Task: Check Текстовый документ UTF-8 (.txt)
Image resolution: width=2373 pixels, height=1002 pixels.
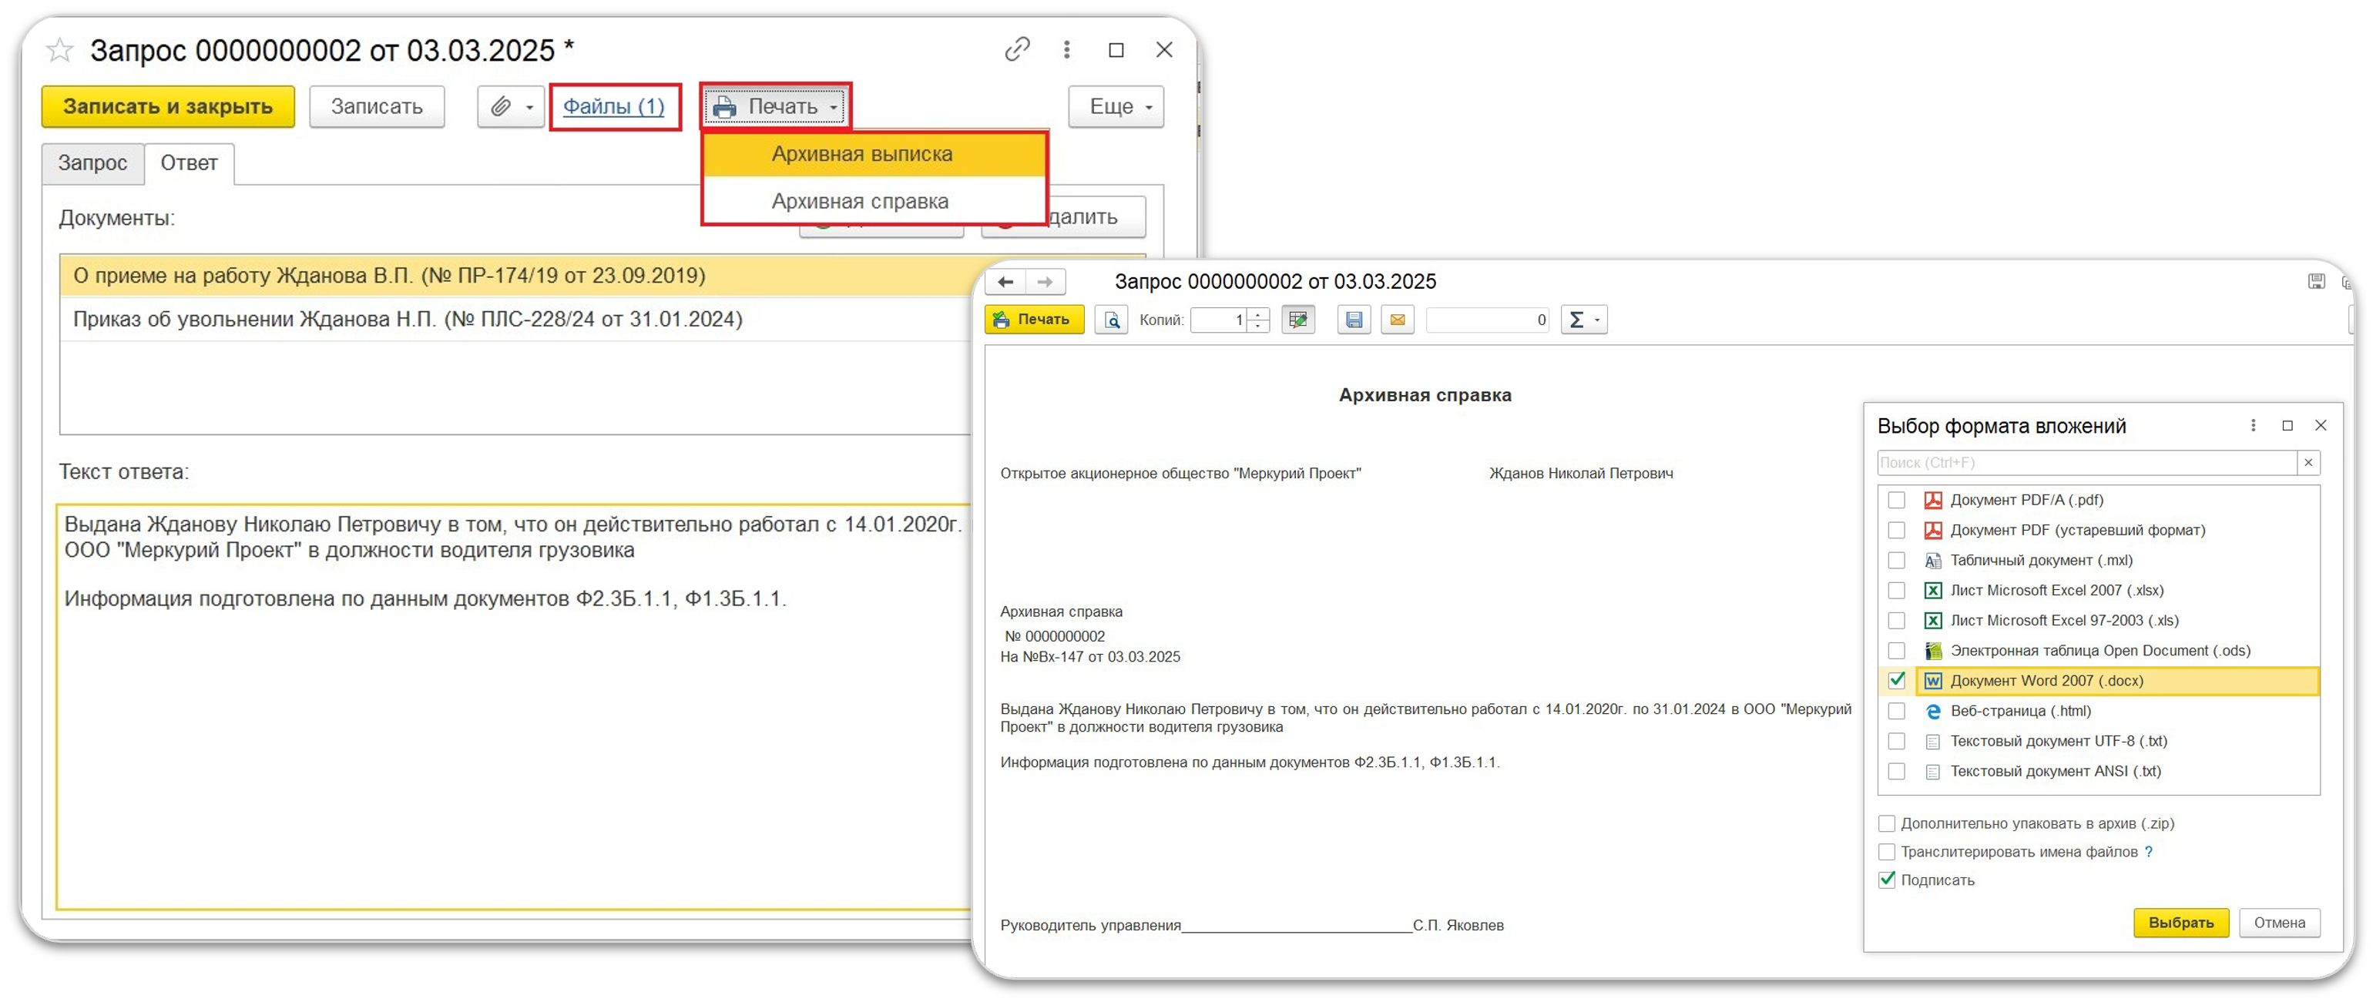Action: point(1897,742)
